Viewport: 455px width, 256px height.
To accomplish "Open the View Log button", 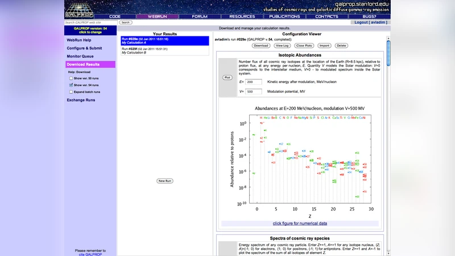I will (282, 46).
